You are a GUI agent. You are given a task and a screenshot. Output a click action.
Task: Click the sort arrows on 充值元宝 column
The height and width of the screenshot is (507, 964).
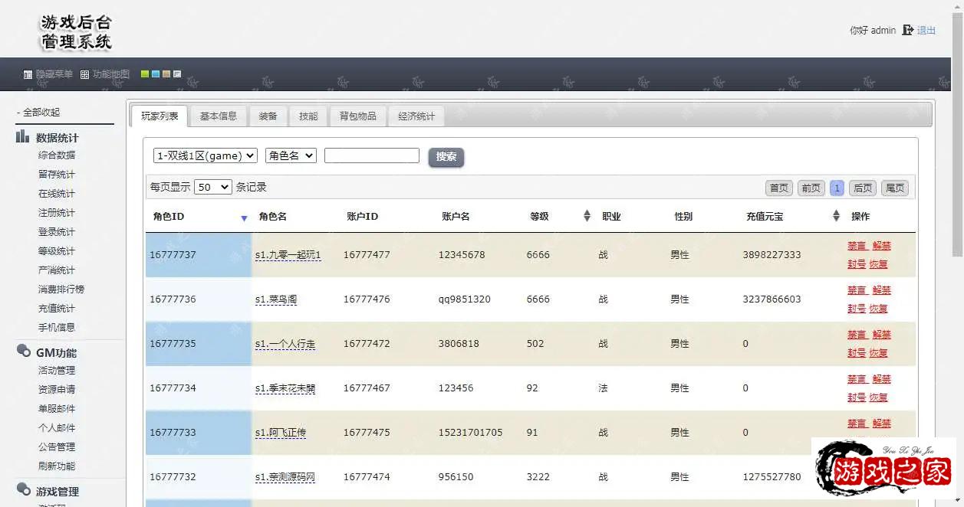[x=836, y=216]
